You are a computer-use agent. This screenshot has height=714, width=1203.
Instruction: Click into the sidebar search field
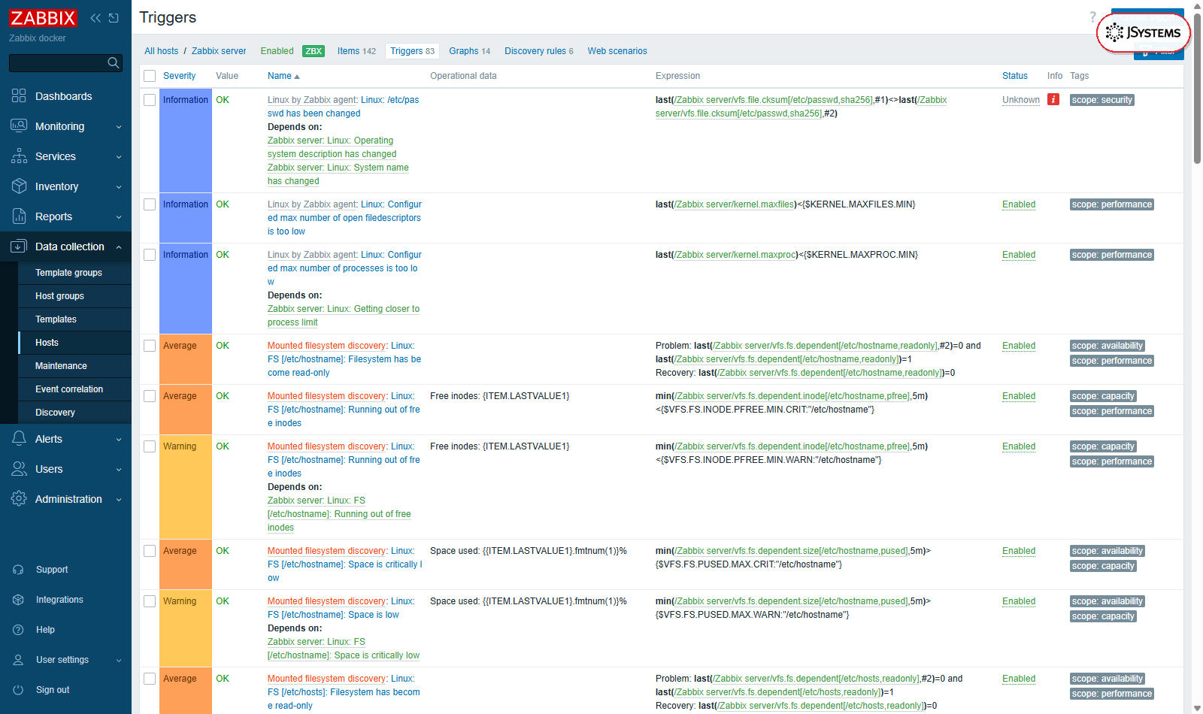click(x=57, y=62)
